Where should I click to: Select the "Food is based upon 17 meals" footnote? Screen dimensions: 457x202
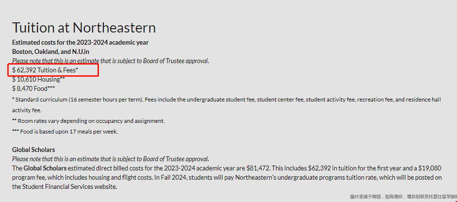(x=65, y=132)
